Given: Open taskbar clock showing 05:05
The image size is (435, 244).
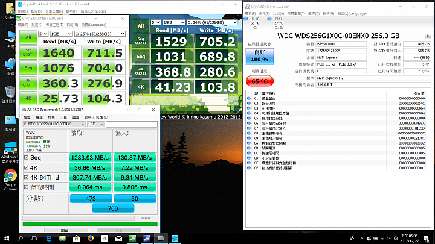Looking at the screenshot, I should [x=409, y=238].
